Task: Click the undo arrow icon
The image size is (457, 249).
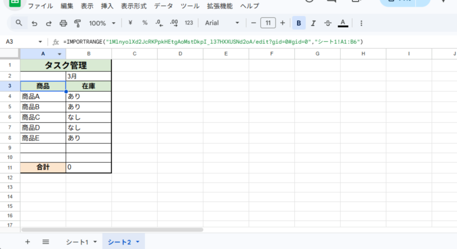Action: click(34, 23)
